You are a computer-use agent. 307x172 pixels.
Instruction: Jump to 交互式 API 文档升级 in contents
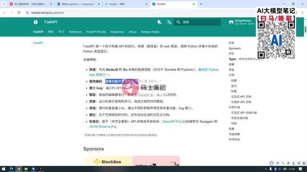[244, 113]
